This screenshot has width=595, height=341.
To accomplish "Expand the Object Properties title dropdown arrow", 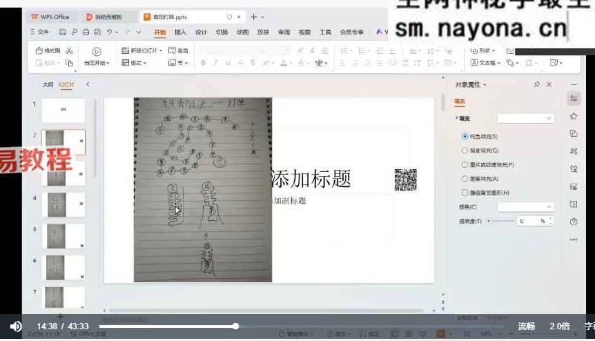I will [485, 85].
